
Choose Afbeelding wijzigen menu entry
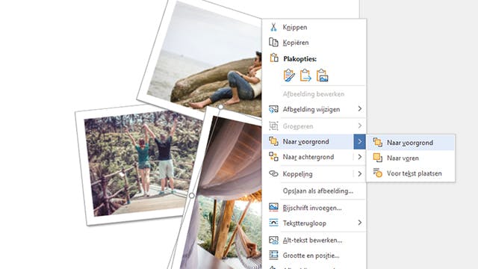[314, 109]
